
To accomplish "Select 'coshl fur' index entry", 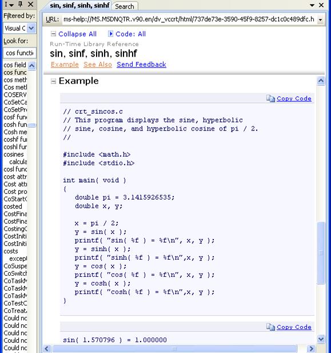I will point(15,147).
